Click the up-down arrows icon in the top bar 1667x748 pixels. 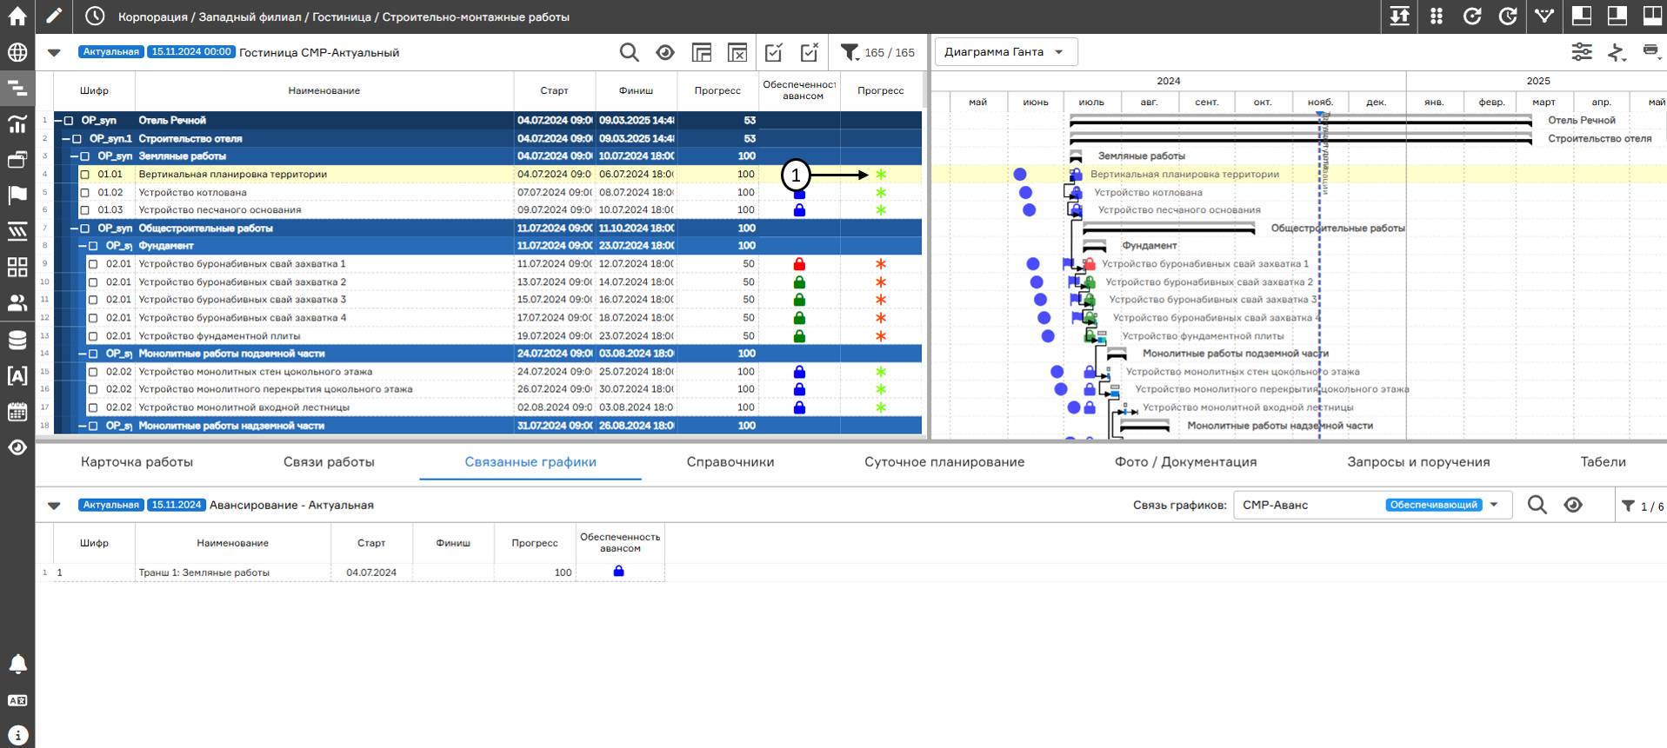click(x=1400, y=17)
